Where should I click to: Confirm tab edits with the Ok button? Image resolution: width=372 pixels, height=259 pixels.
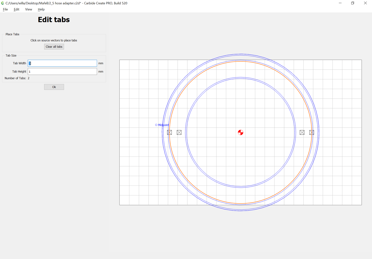point(54,87)
